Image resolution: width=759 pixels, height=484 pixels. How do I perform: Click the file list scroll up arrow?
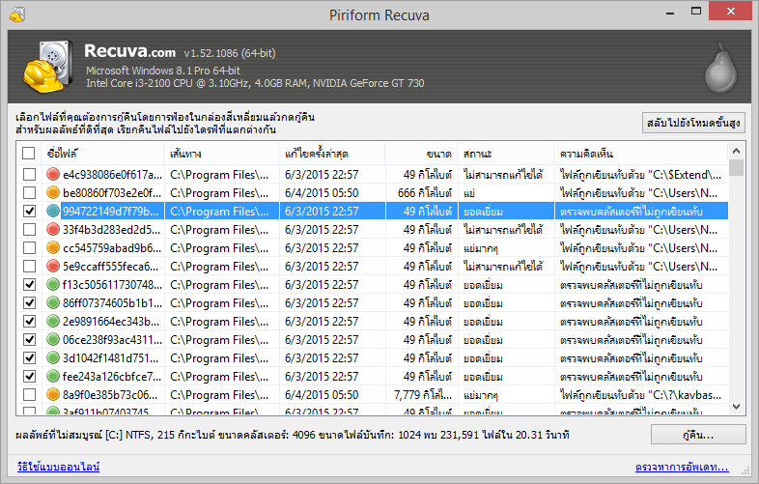736,151
